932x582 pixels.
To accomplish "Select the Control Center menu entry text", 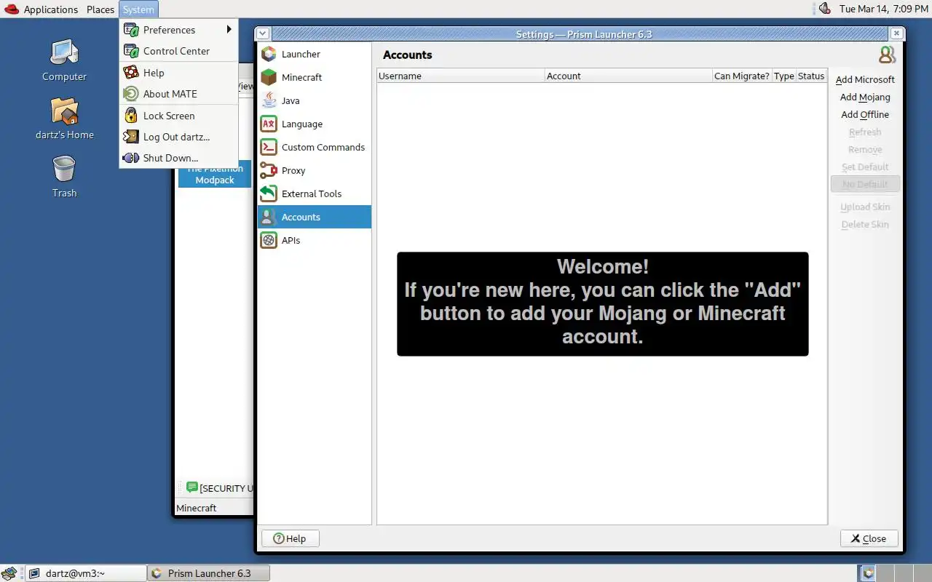I will [176, 51].
